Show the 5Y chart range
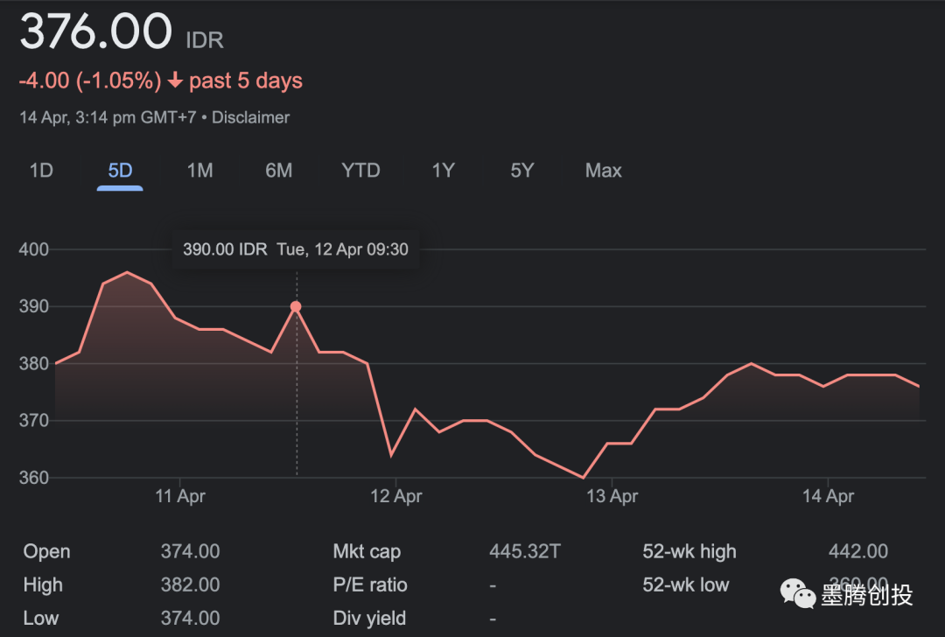The width and height of the screenshot is (945, 637). (x=521, y=171)
